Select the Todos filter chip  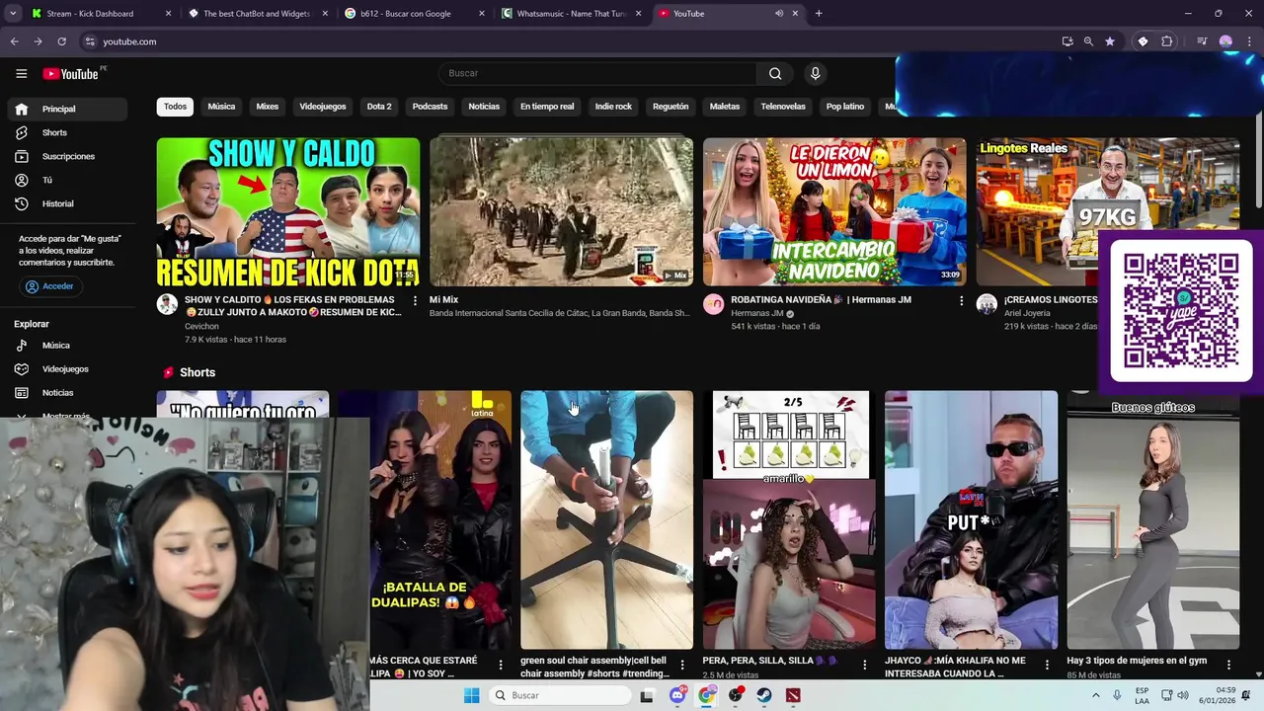click(x=175, y=107)
